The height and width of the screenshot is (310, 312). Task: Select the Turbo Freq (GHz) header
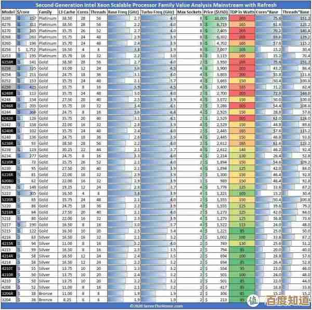pyautogui.click(x=159, y=11)
